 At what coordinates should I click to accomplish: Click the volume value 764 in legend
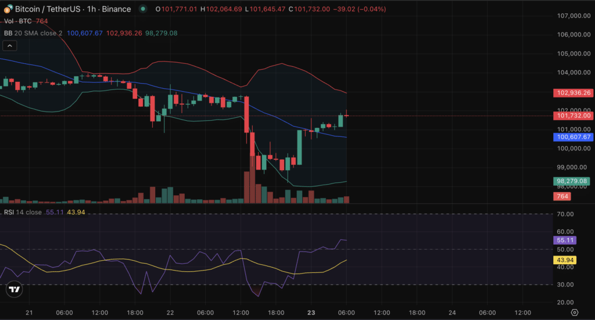point(42,21)
